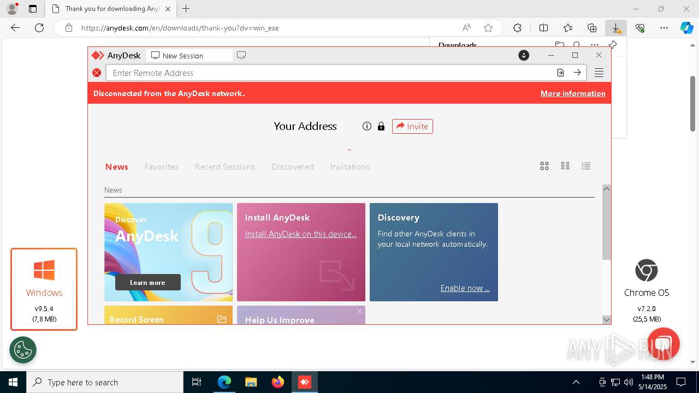
Task: Open Edge browser essentials icon
Action: pos(640,28)
